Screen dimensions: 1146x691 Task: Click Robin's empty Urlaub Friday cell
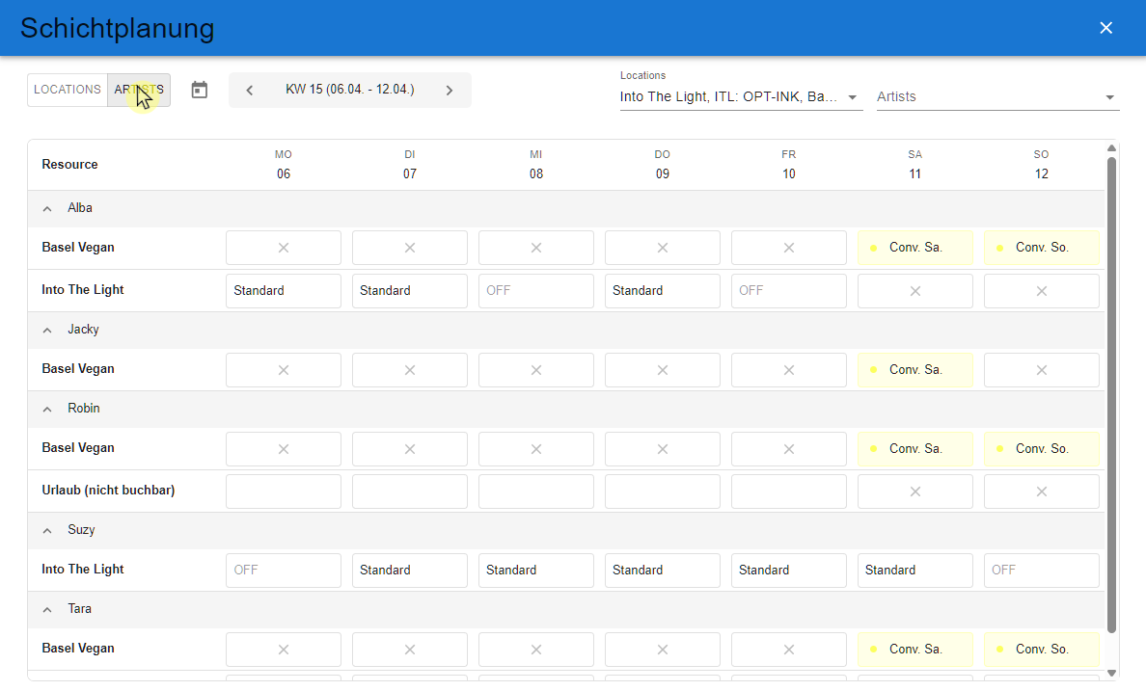point(789,492)
